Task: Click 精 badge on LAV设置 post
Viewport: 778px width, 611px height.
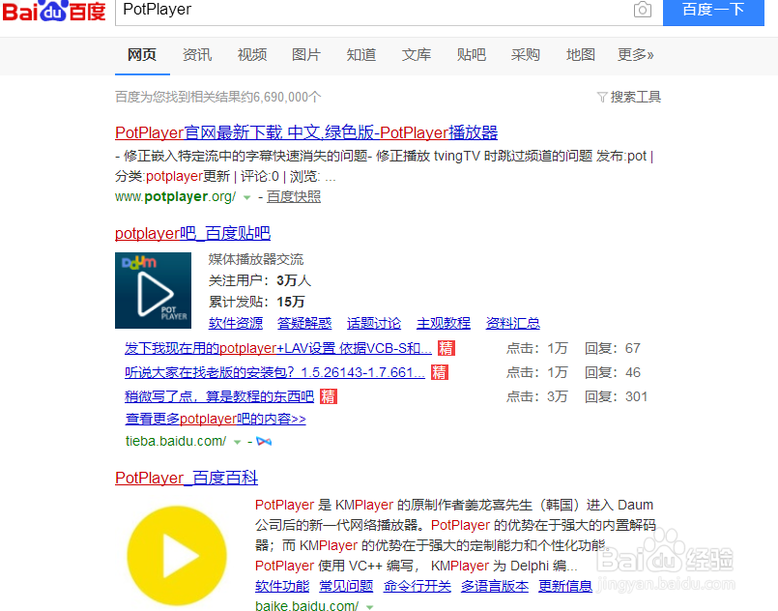Action: coord(447,348)
